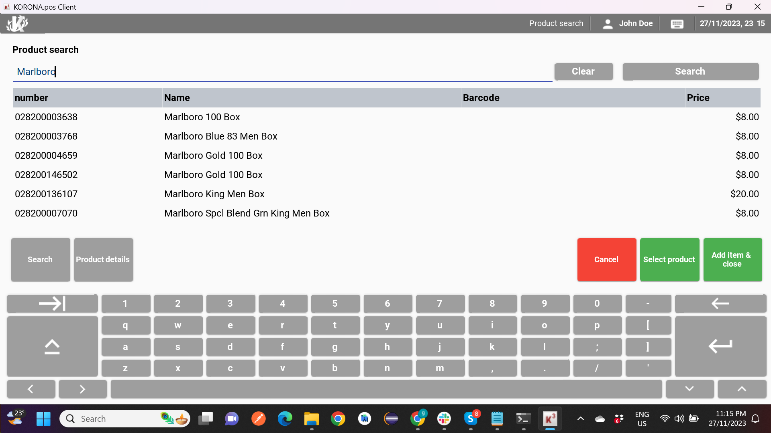771x433 pixels.
Task: Tap the letter m key
Action: (x=440, y=368)
